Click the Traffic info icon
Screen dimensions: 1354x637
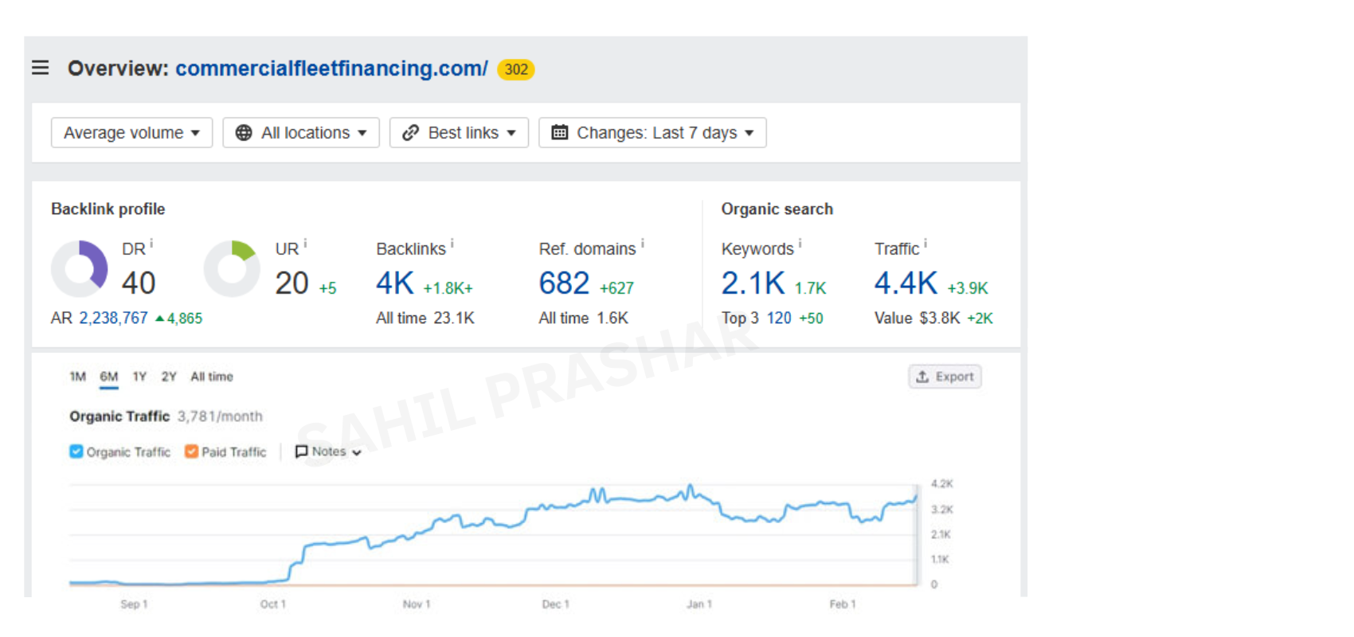[925, 244]
